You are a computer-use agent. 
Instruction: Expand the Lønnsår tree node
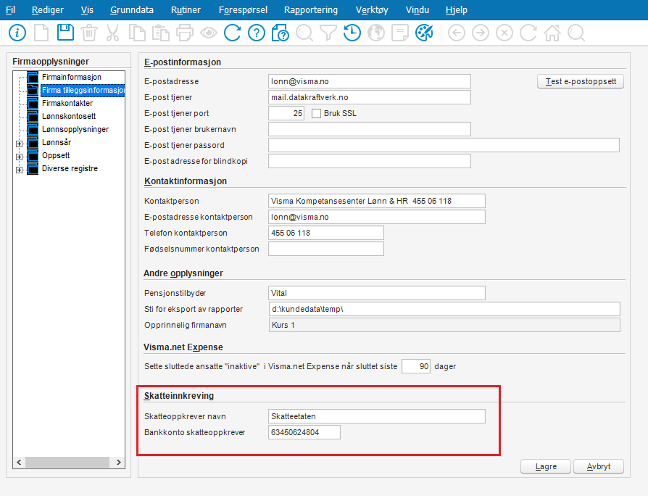click(x=19, y=144)
